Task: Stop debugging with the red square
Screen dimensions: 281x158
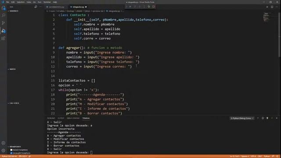Action: pos(154,7)
